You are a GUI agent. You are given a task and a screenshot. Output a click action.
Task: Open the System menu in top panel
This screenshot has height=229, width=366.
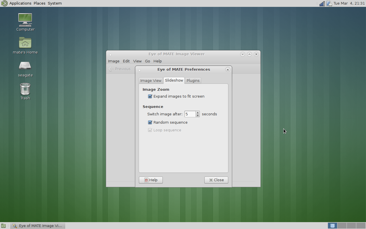[x=55, y=3]
